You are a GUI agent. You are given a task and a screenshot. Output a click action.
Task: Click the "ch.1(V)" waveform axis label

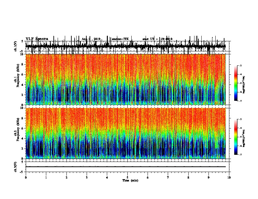[x=15, y=46]
